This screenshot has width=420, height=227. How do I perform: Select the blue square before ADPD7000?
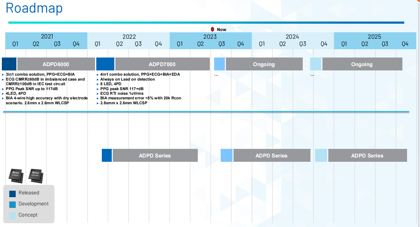[105, 64]
